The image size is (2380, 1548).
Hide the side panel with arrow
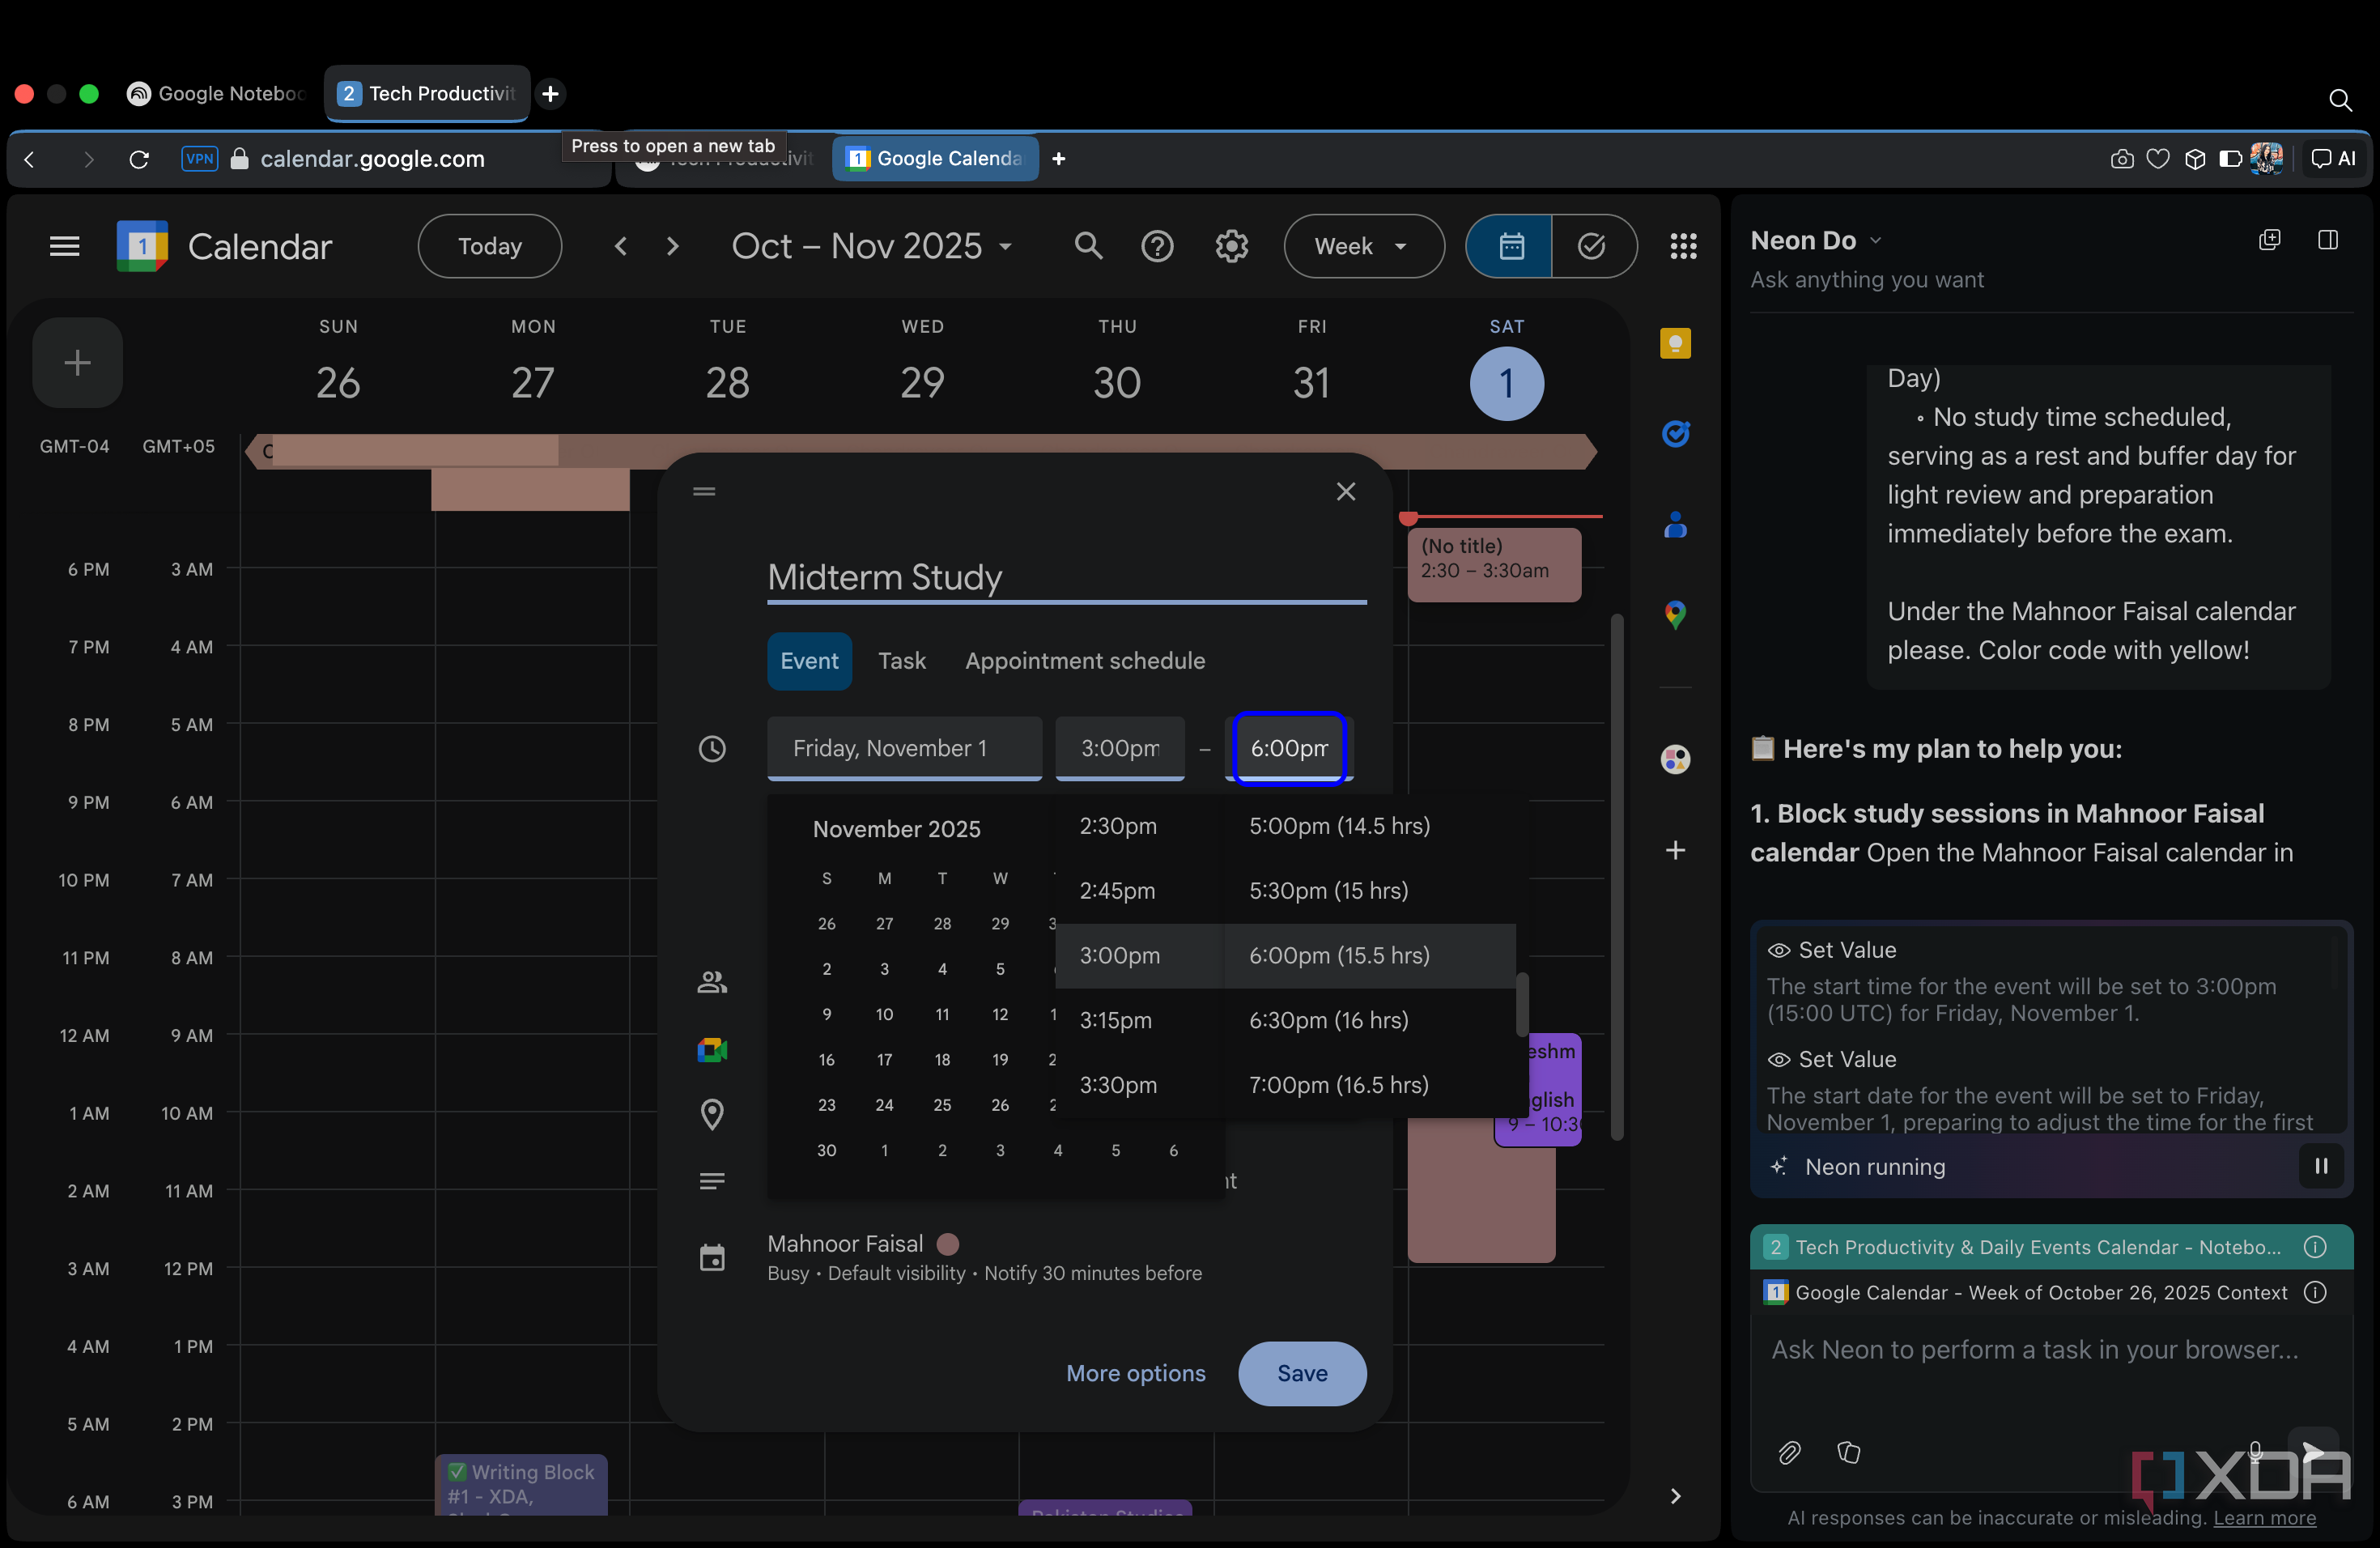(1675, 1496)
